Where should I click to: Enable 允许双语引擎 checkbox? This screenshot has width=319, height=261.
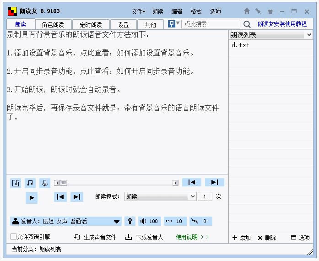13,237
